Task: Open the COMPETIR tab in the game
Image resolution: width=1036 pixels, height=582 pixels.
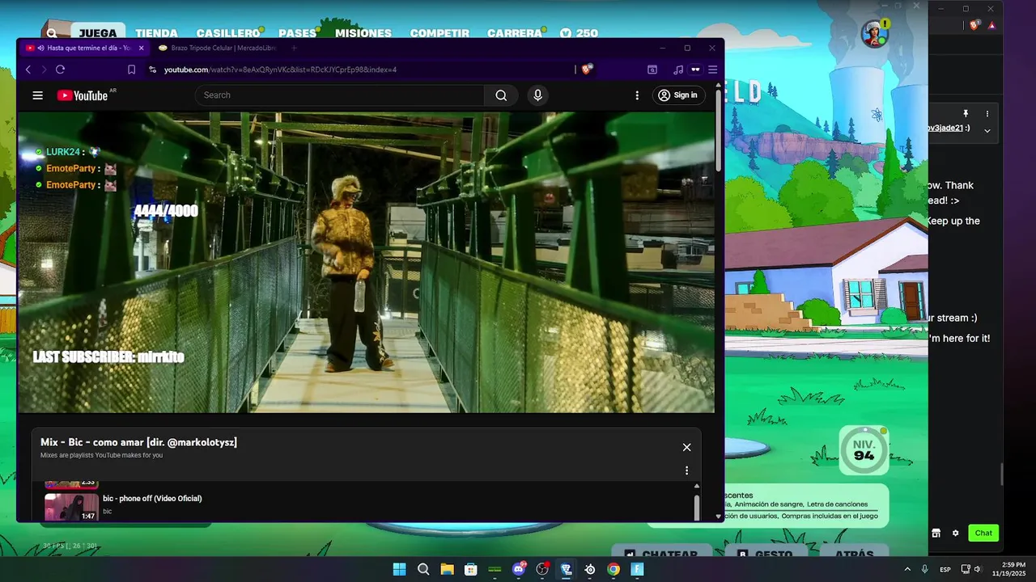Action: [439, 33]
